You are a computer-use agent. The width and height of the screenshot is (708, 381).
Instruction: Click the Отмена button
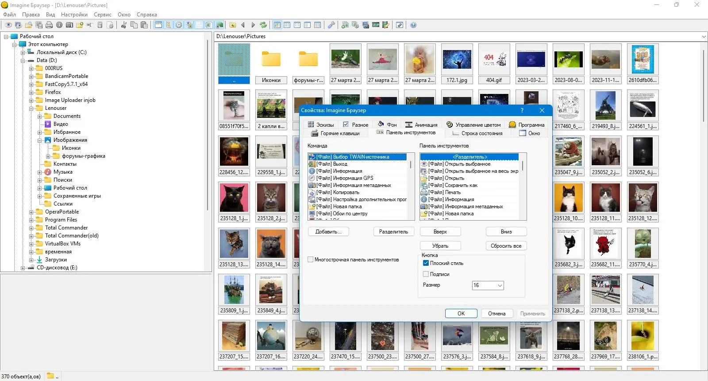coord(497,314)
